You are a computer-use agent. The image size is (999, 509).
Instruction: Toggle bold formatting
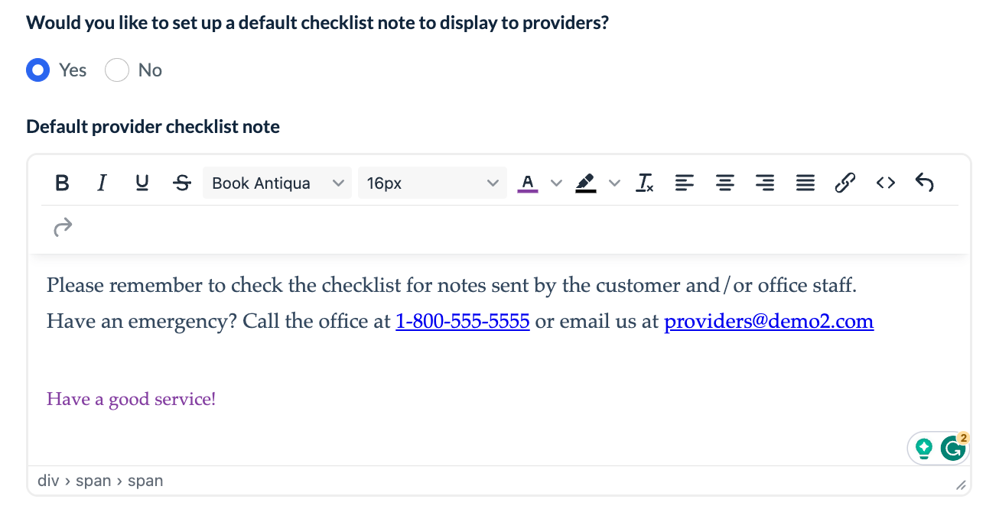click(63, 183)
